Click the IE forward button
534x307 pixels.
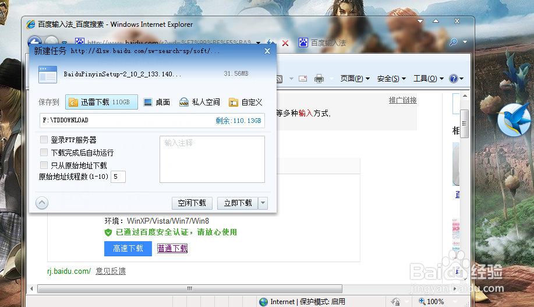[51, 41]
